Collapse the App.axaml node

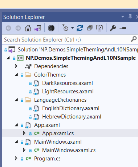click(x=16, y=125)
